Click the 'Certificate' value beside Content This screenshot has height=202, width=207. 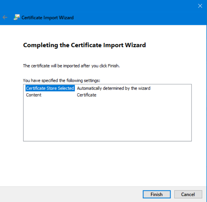pos(87,95)
